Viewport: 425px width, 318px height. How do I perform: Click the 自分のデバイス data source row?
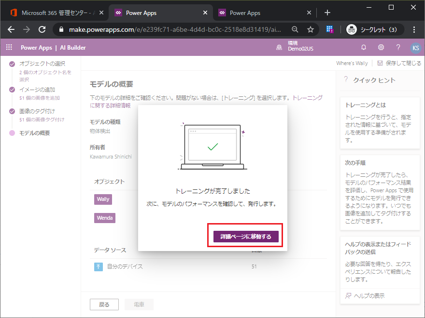(x=208, y=266)
